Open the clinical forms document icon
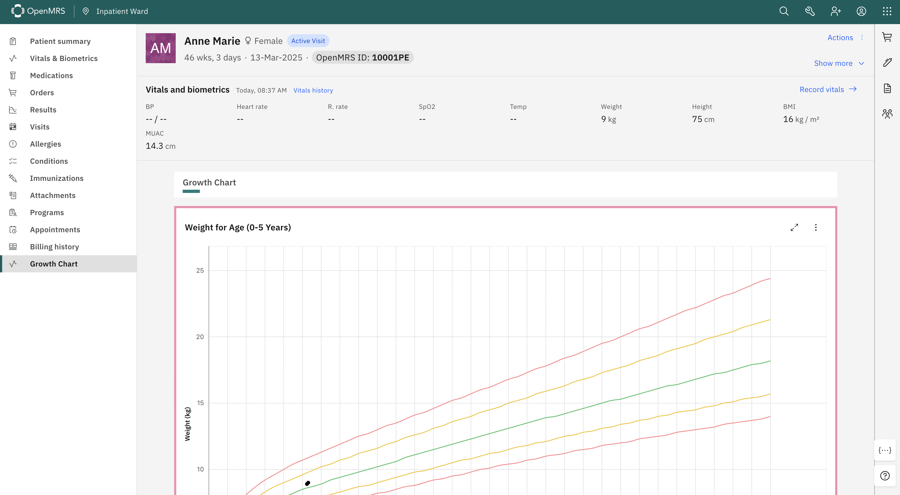The width and height of the screenshot is (900, 495). (887, 88)
